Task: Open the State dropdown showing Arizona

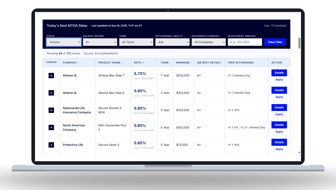Action: pos(64,42)
